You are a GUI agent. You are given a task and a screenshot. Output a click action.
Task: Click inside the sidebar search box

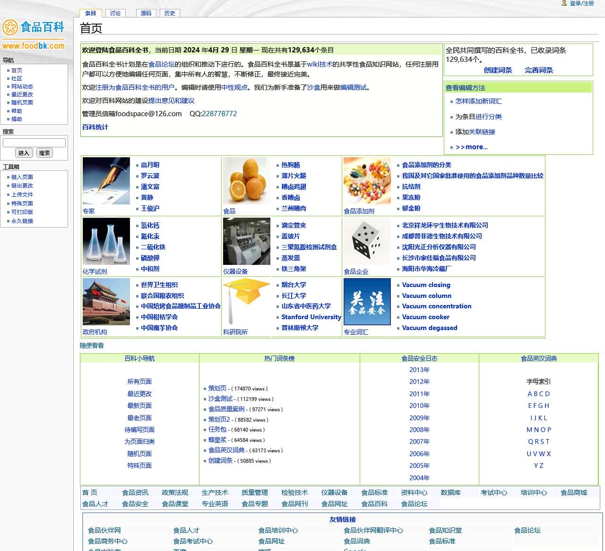34,142
